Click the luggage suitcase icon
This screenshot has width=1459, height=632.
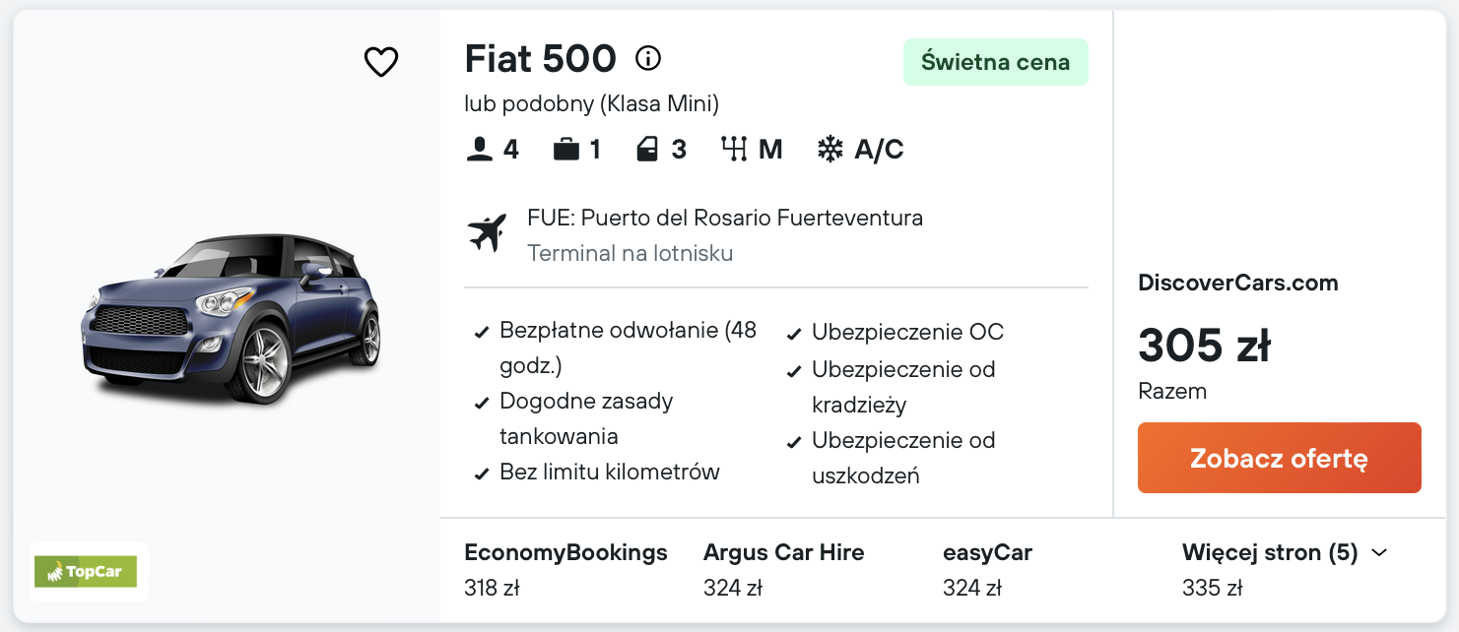click(565, 150)
